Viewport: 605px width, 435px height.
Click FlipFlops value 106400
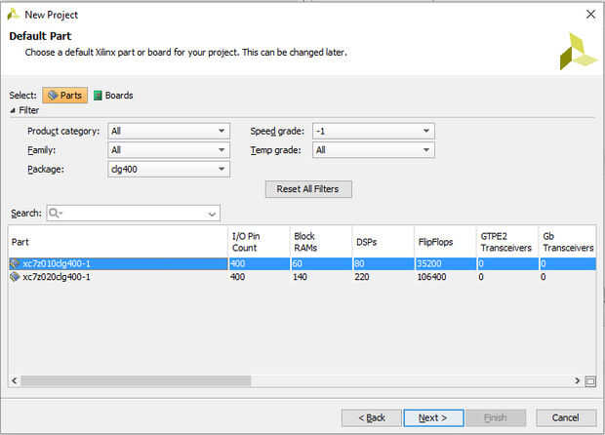tap(431, 277)
